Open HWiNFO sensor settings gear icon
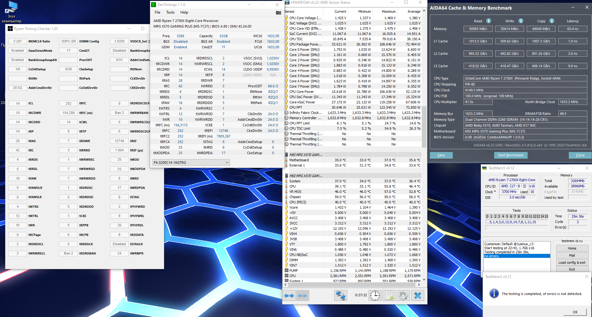Viewport: 592px width, 317px height. click(403, 296)
